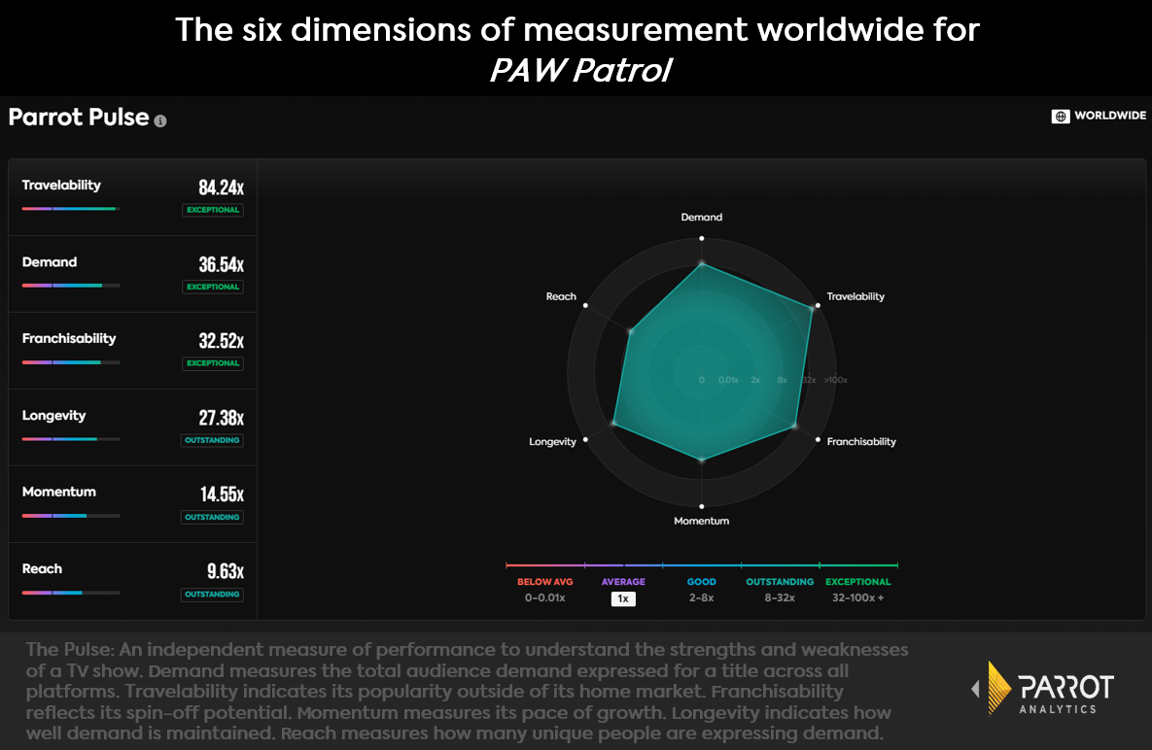
Task: Click the Worldwide globe icon
Action: coord(1061,116)
